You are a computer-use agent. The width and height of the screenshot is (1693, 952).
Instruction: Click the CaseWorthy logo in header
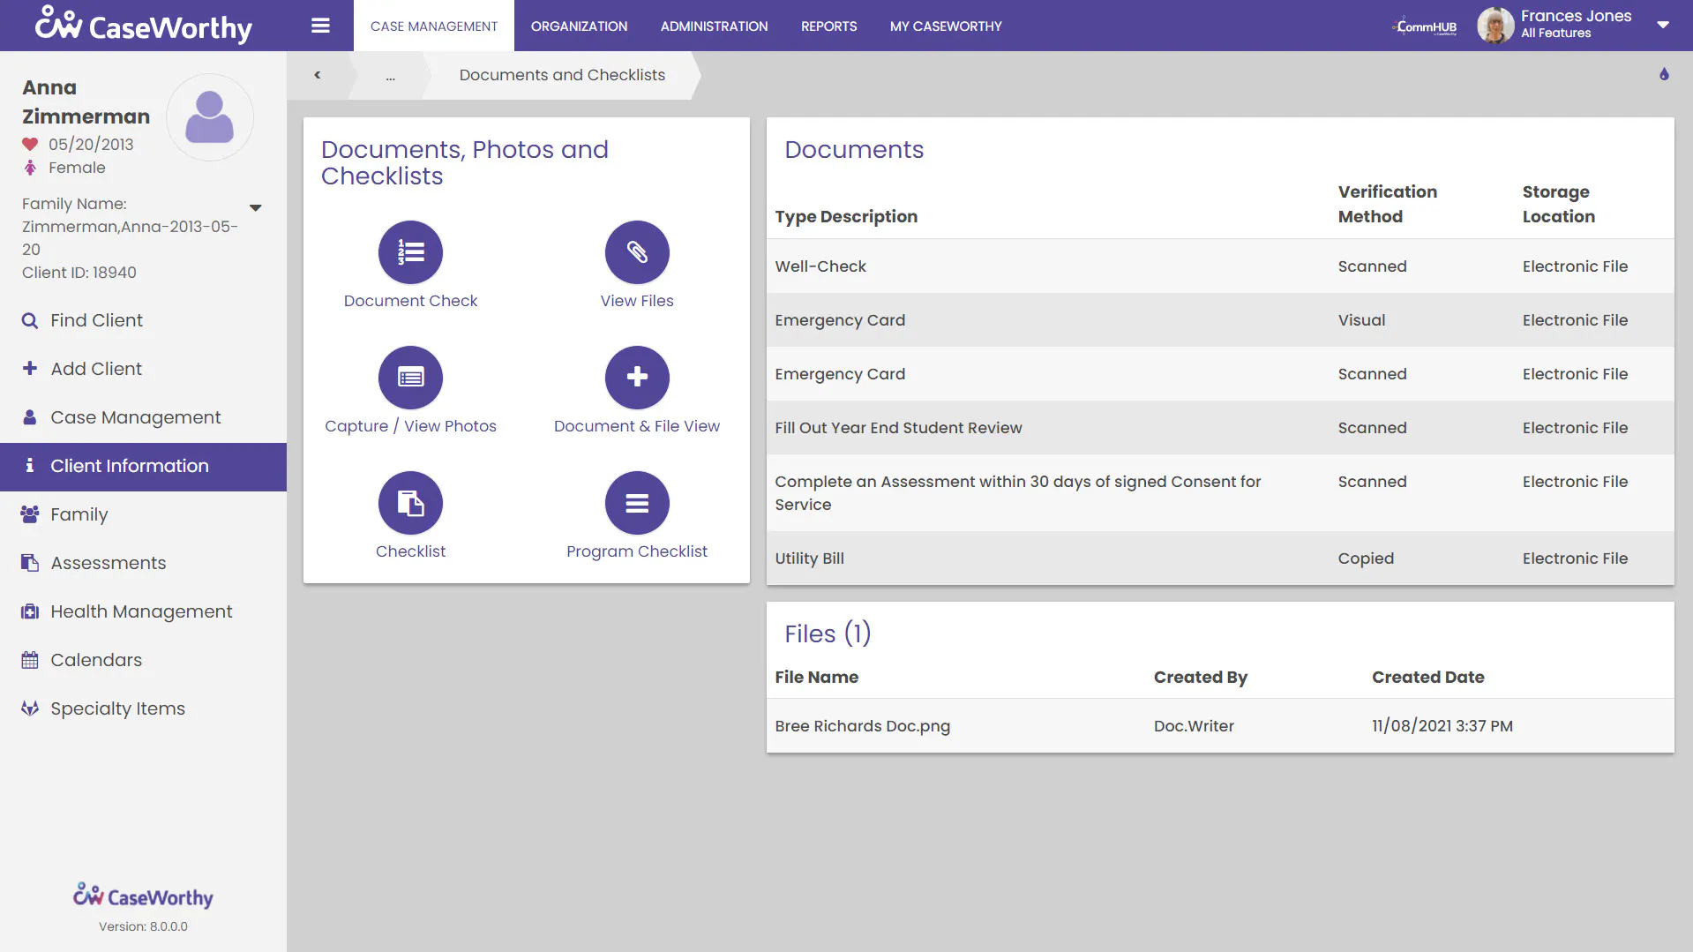[x=143, y=25]
